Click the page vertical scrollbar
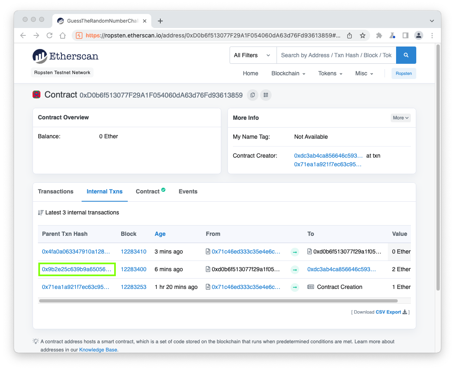 tap(438, 167)
